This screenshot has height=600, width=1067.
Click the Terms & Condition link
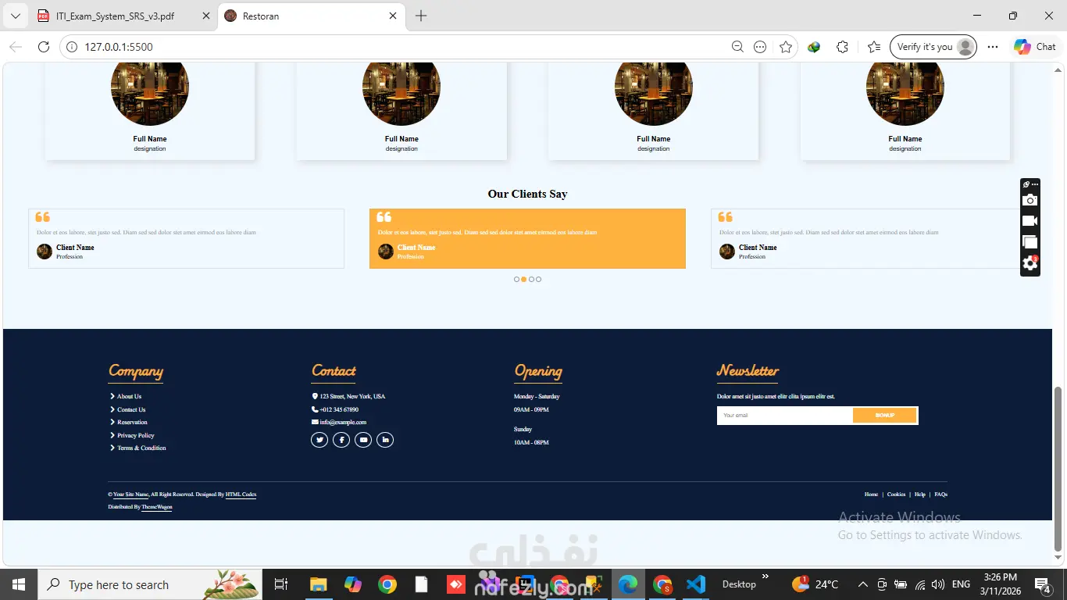tap(141, 448)
